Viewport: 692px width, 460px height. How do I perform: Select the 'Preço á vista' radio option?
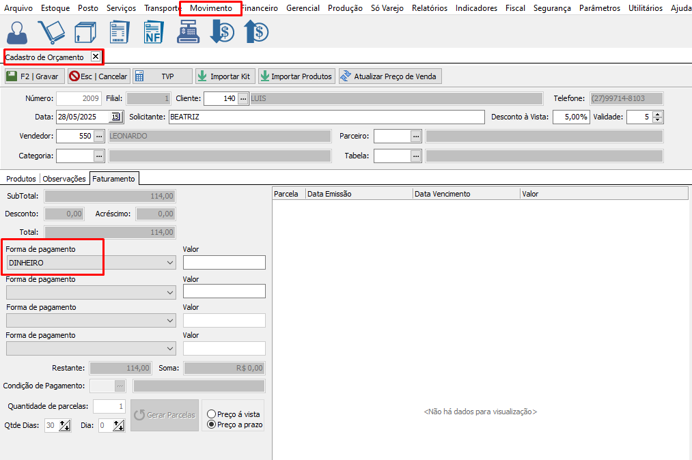[x=212, y=414]
